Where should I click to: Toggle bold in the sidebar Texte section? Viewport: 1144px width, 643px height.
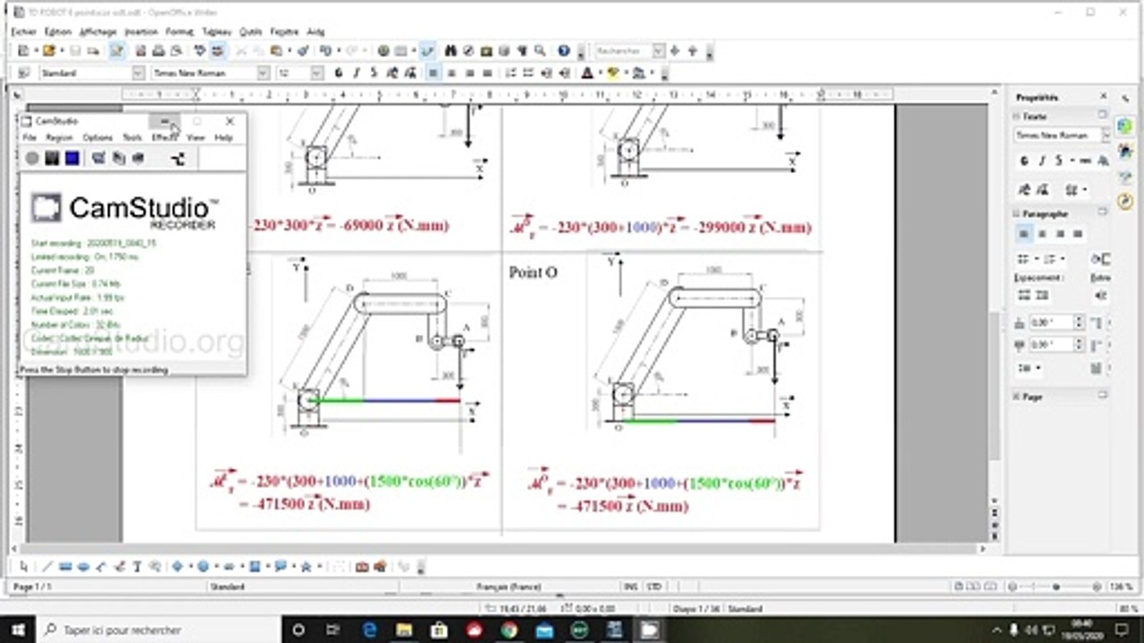click(1024, 161)
